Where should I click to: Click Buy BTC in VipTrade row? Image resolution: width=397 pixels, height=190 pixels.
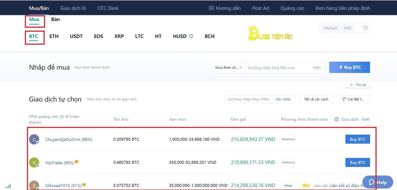tap(358, 163)
